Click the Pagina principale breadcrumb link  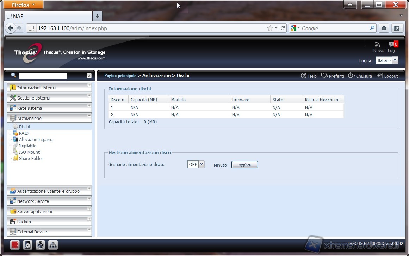pyautogui.click(x=120, y=76)
